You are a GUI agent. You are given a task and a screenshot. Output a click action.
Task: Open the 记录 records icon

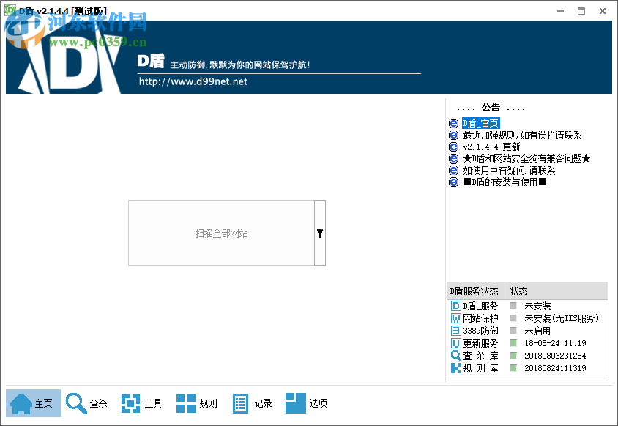click(241, 403)
